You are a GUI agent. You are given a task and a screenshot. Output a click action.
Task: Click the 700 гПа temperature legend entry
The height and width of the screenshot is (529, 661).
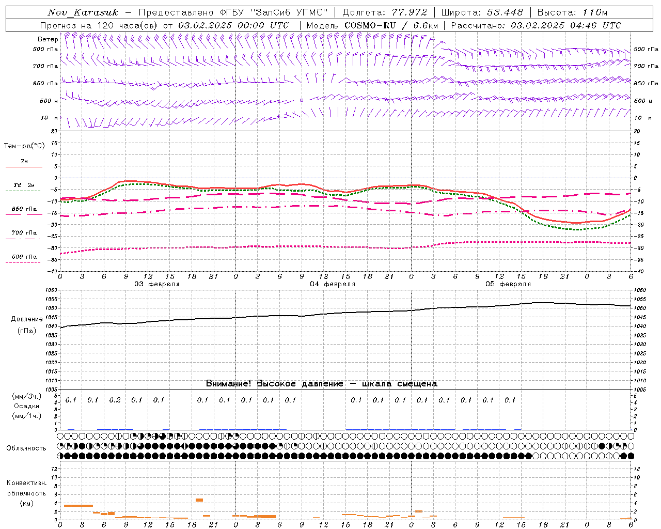pyautogui.click(x=24, y=233)
